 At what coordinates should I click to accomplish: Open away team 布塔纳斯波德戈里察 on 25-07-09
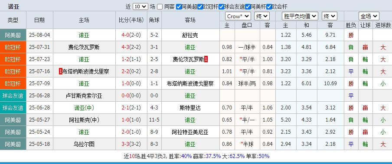point(190,84)
